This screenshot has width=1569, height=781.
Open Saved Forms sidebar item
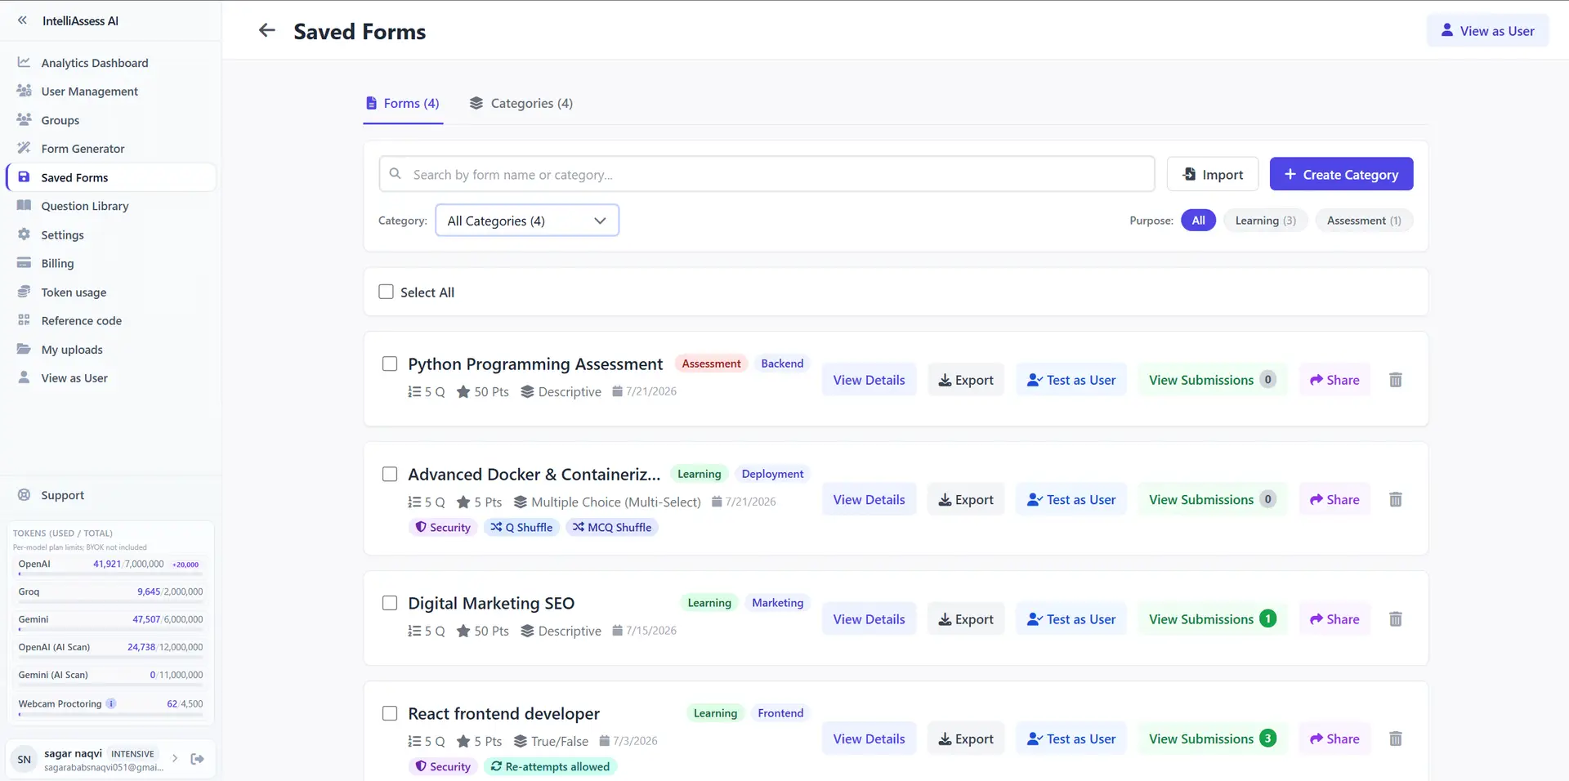110,177
